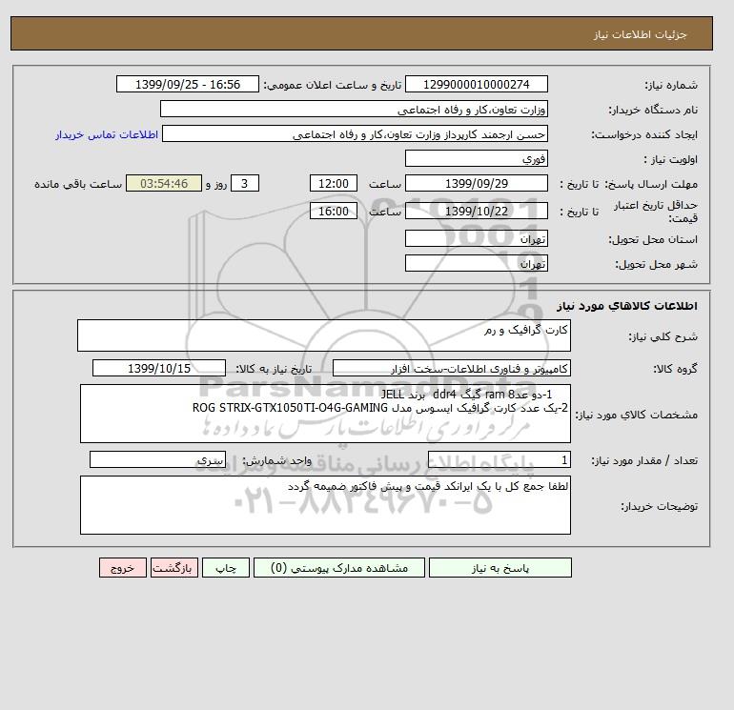This screenshot has height=710, width=734.
Task: Click the quantity field showing 1
Action: pyautogui.click(x=499, y=459)
